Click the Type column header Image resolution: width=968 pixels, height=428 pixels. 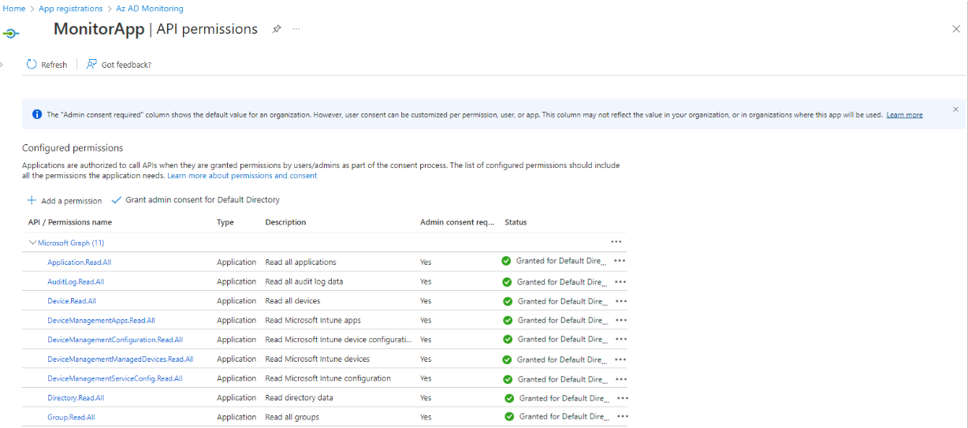coord(225,222)
